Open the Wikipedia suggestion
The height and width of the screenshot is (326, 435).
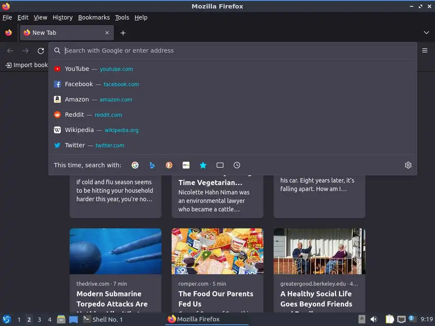click(232, 130)
